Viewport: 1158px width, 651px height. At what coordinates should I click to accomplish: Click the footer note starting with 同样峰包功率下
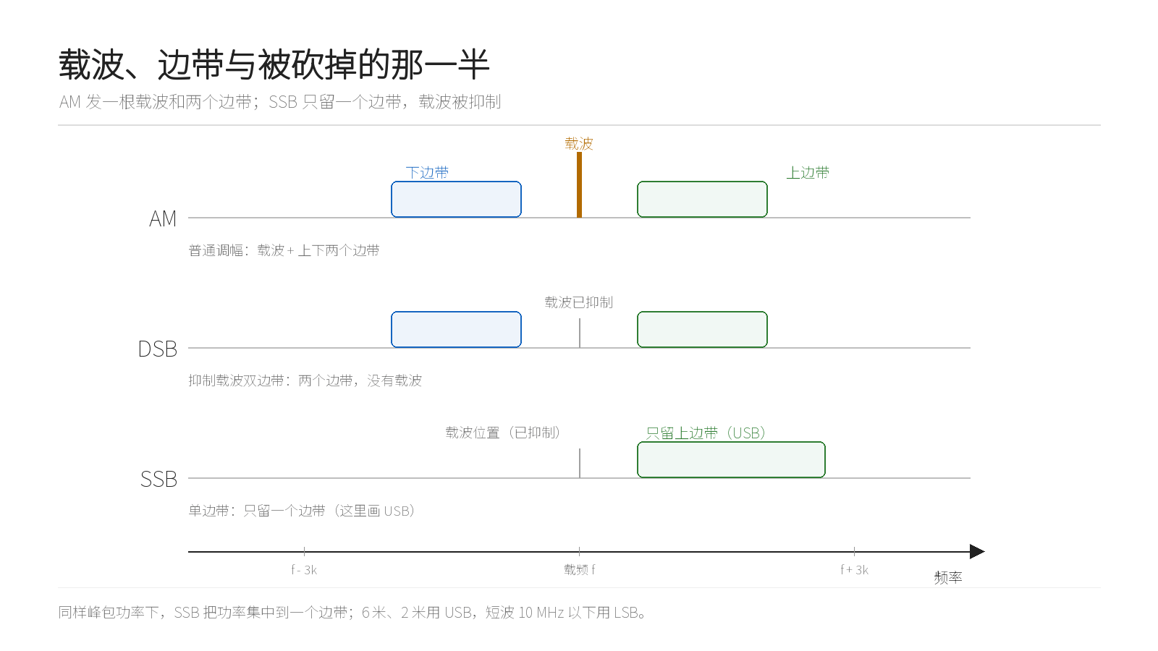point(352,613)
